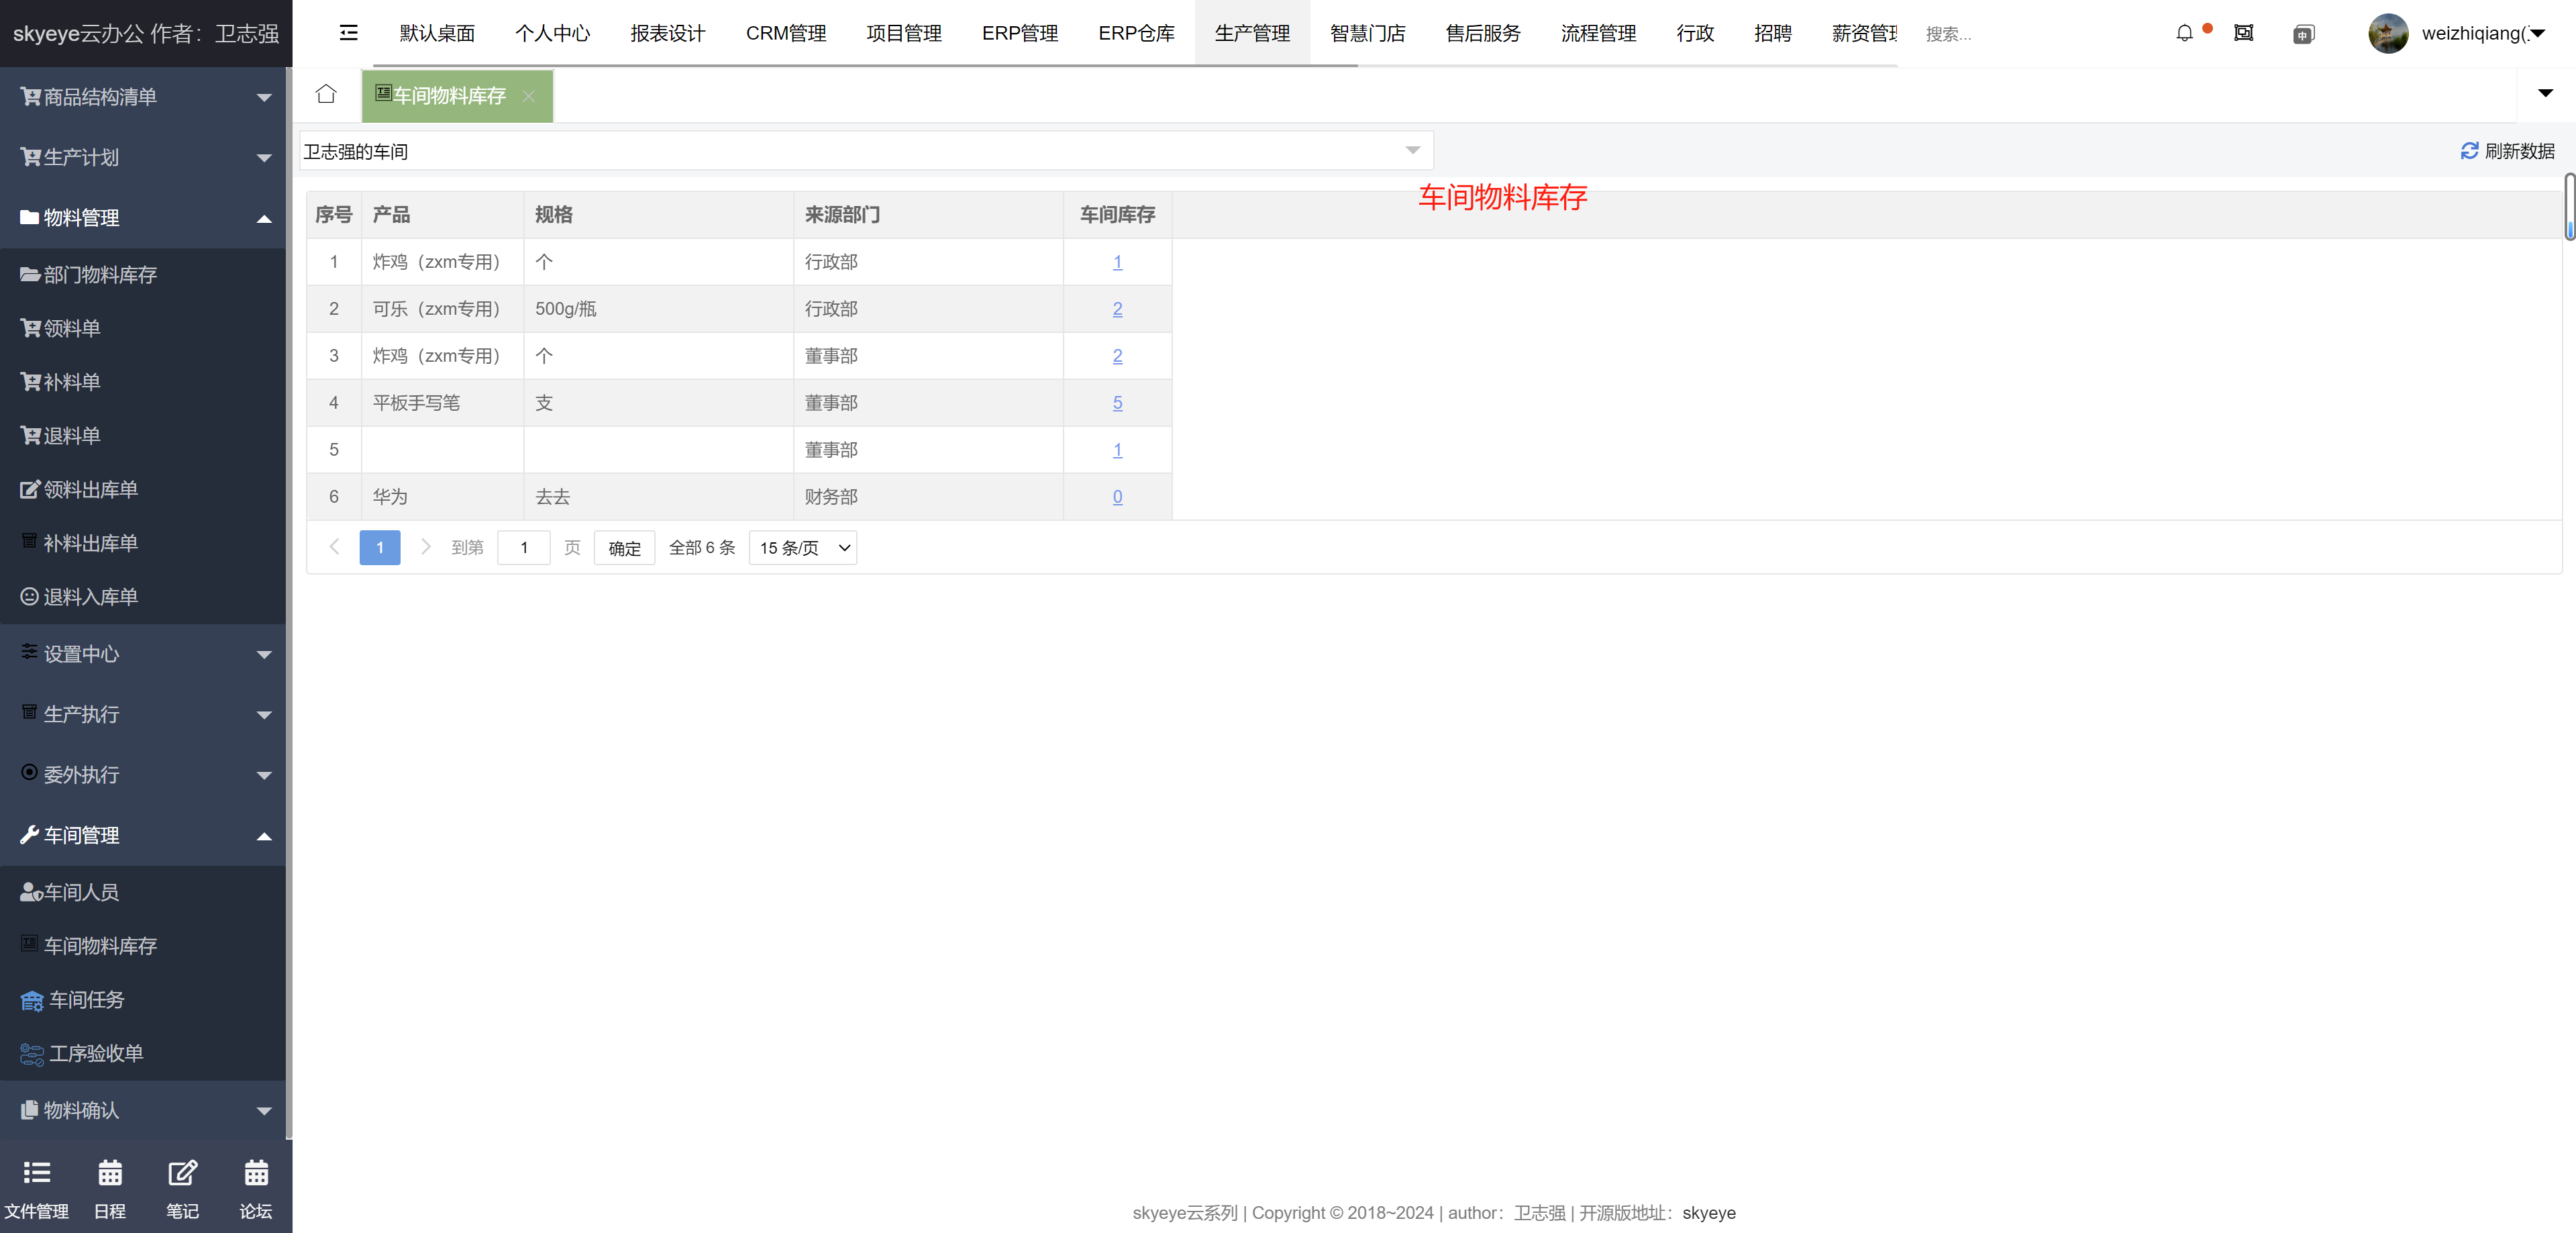Click stock link 5 for 平板手写笔
The width and height of the screenshot is (2576, 1233).
tap(1117, 403)
